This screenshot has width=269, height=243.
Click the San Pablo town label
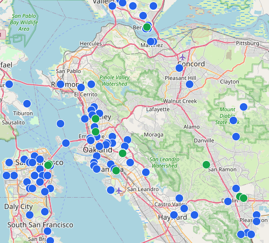tap(68, 71)
